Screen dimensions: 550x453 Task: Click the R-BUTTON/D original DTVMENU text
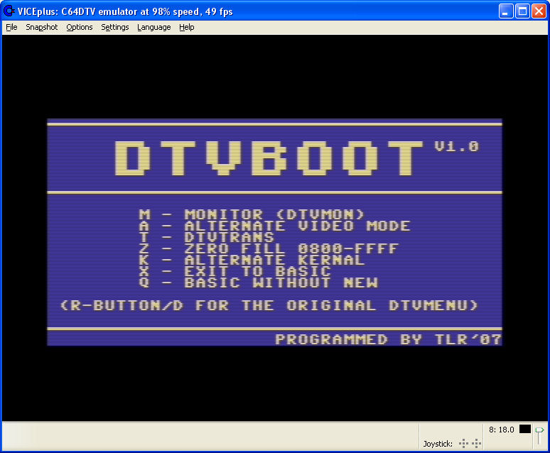269,305
